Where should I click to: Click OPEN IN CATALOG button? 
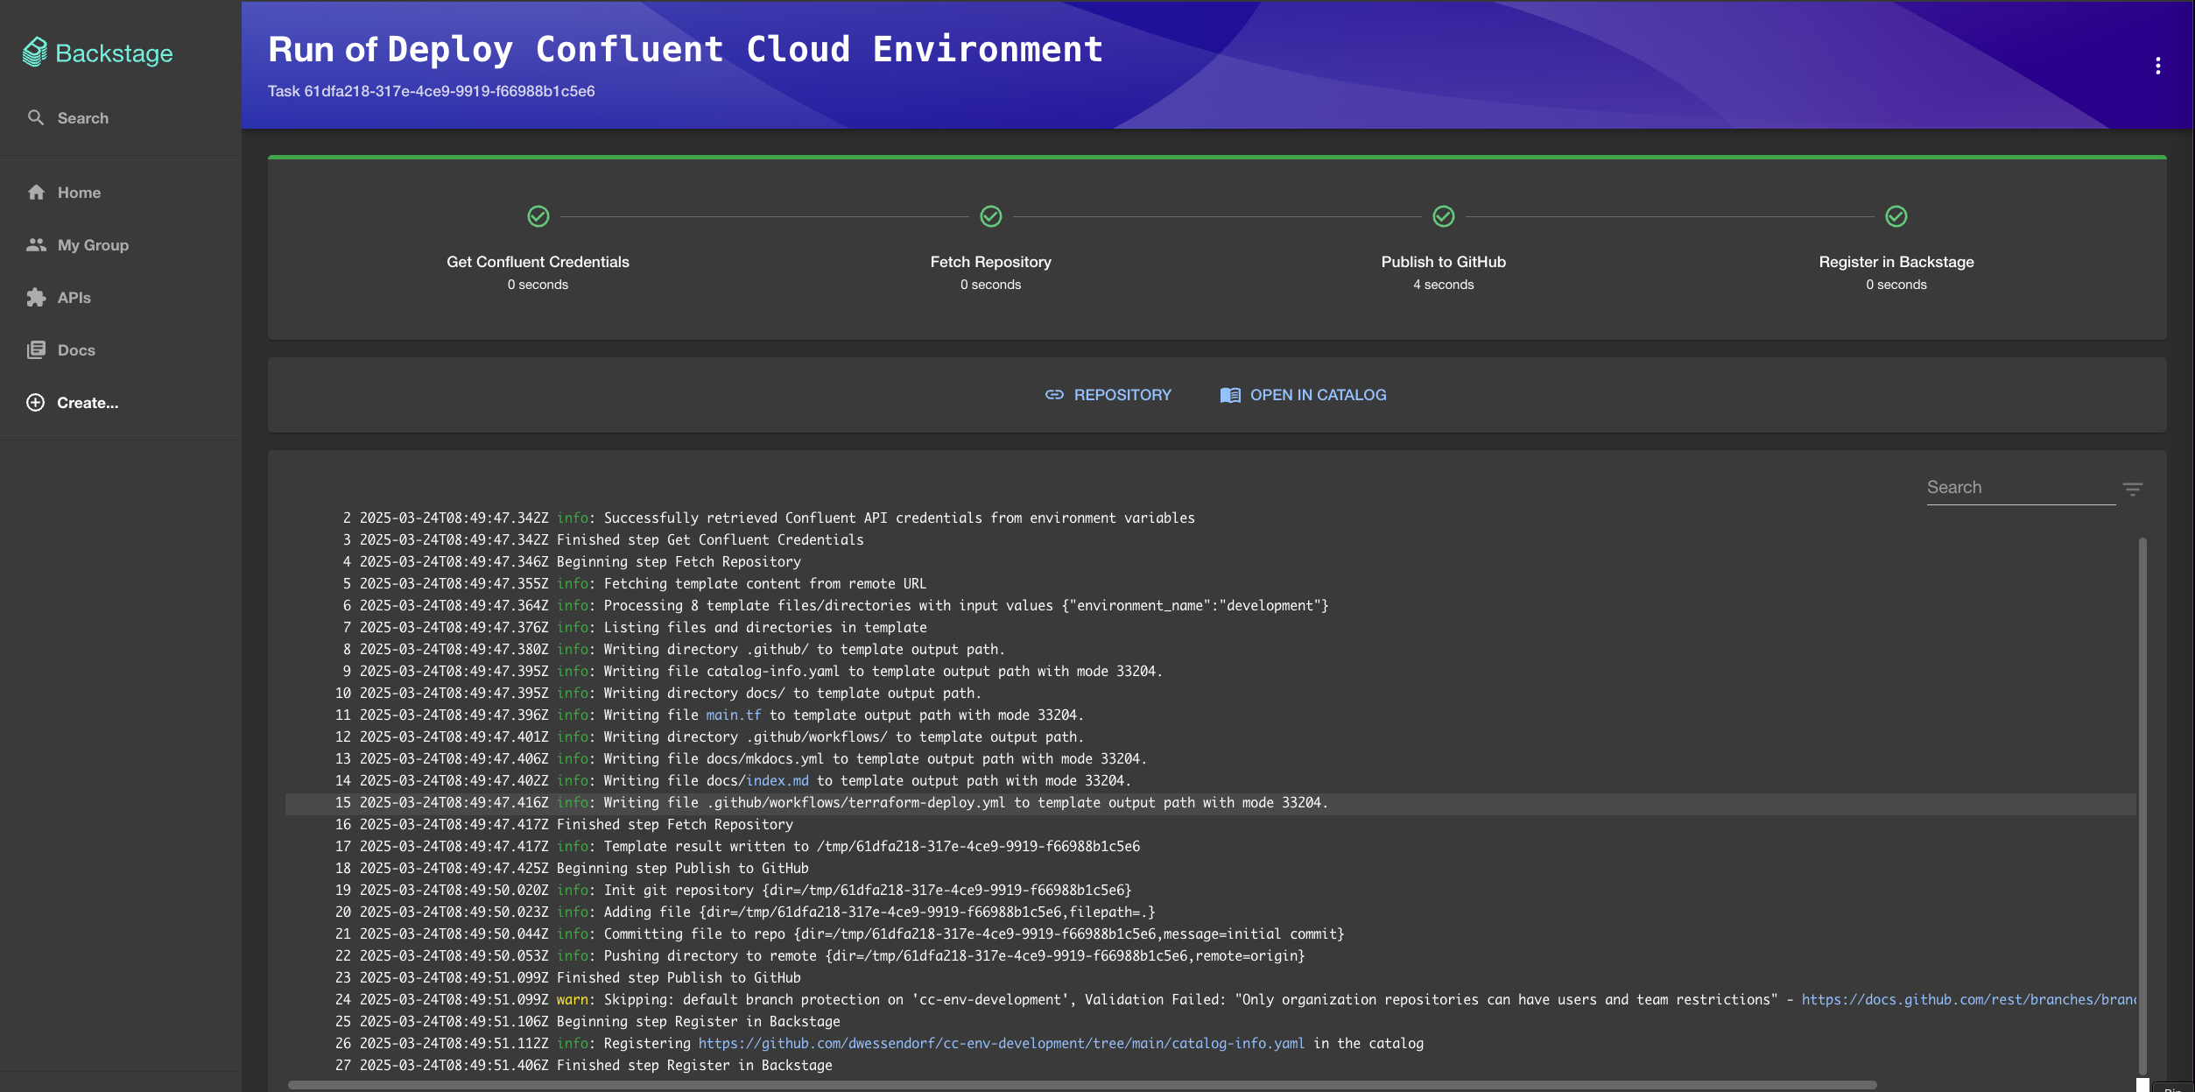1304,395
